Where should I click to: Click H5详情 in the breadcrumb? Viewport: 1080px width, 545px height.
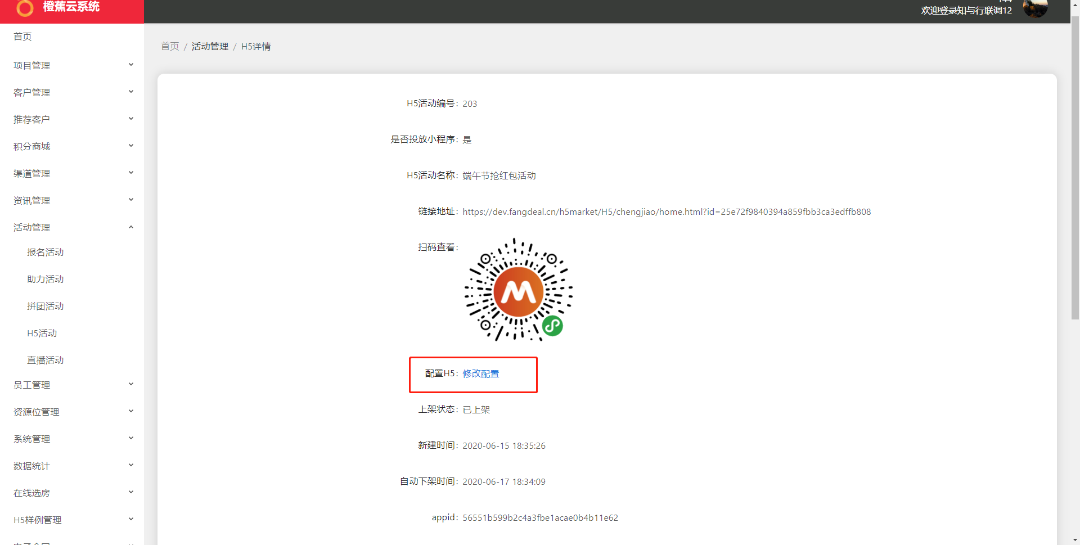point(256,46)
